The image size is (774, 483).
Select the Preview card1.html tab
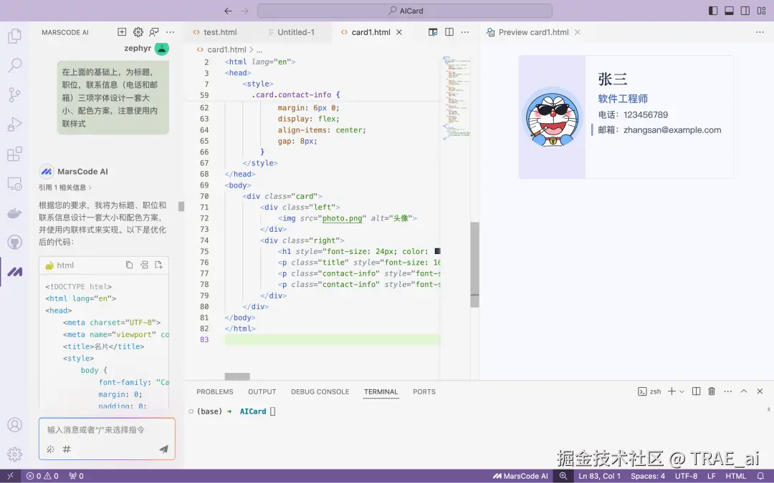(533, 32)
